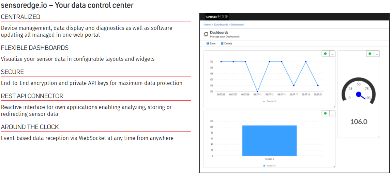This screenshot has width=392, height=176.
Task: Click the gauge value 106.0
Action: 359,122
